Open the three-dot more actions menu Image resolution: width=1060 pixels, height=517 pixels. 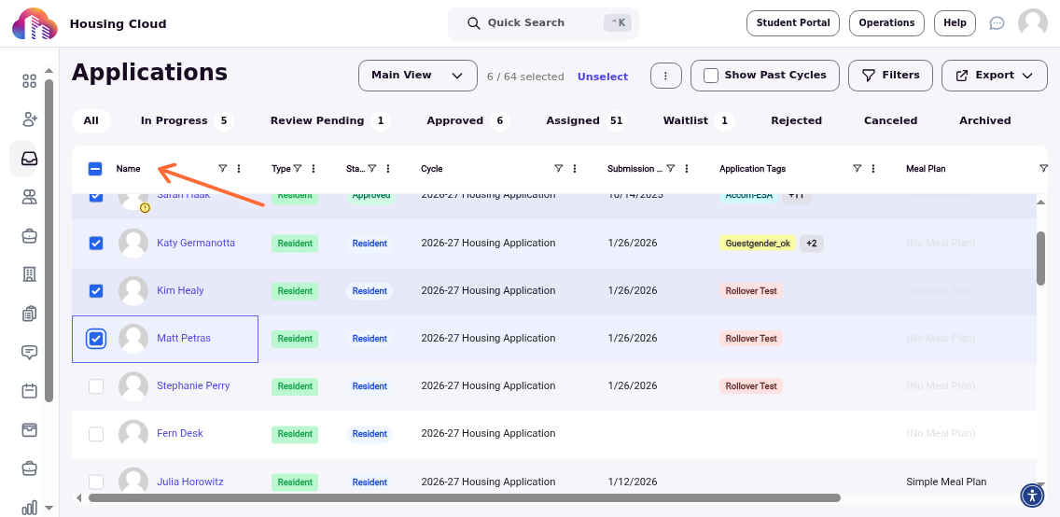(x=666, y=76)
